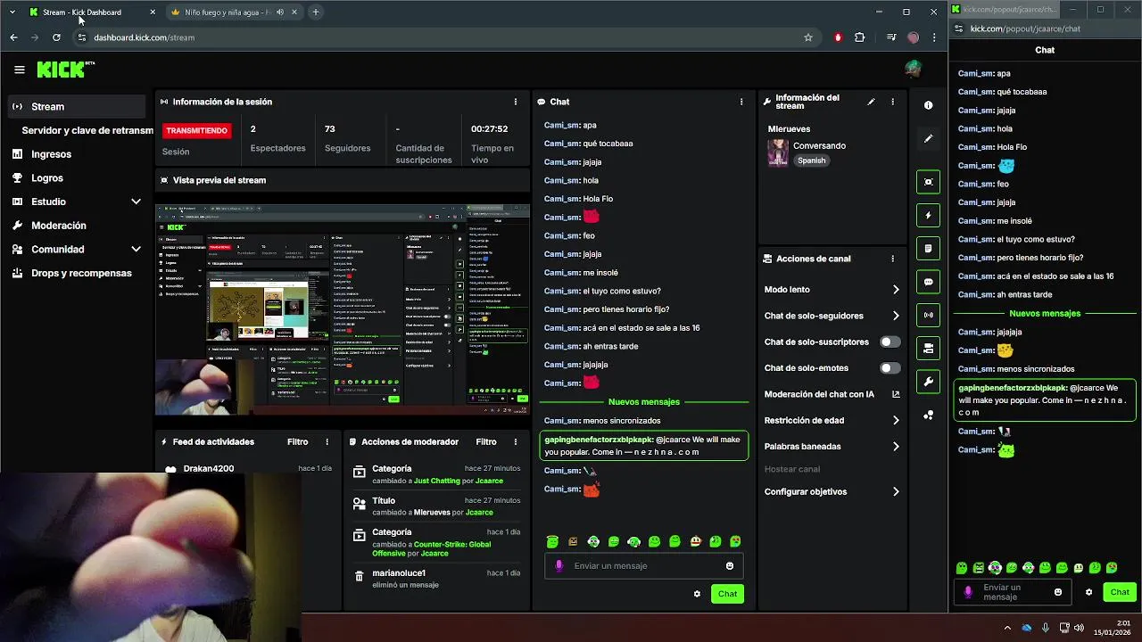
Task: Click the three-dots cluster icon at sidebar bottom
Action: 928,415
